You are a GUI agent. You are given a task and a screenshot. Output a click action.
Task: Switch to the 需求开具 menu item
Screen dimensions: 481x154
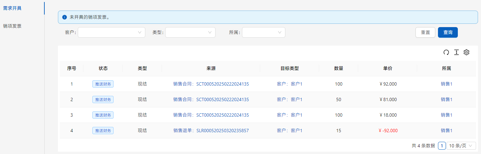pos(12,8)
